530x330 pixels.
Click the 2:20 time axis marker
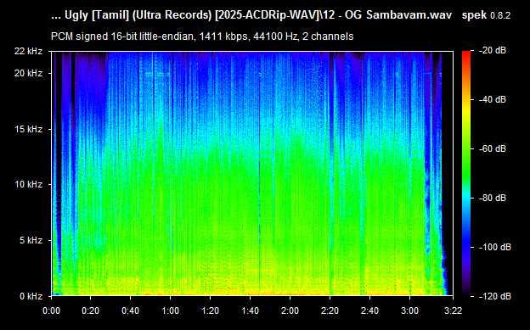pyautogui.click(x=330, y=310)
